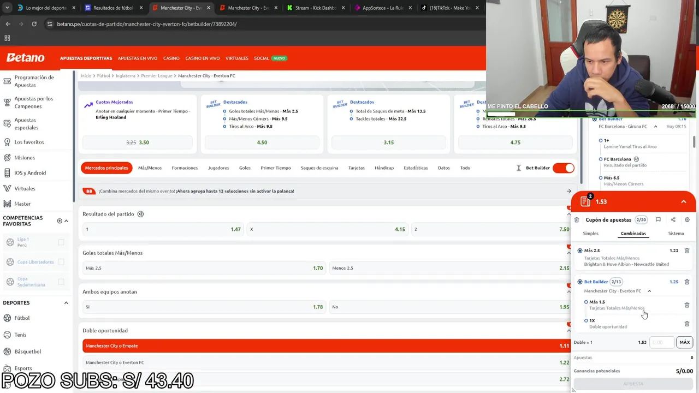Viewport: 699px width, 393px height.
Task: Share the bet slip
Action: pos(673,219)
